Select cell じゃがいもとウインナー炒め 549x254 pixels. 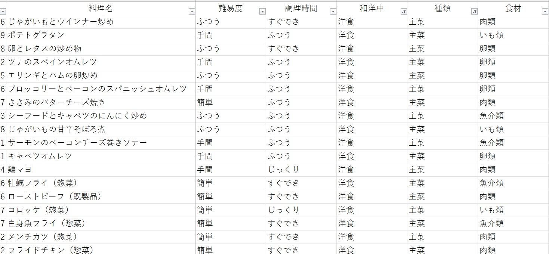click(101, 22)
